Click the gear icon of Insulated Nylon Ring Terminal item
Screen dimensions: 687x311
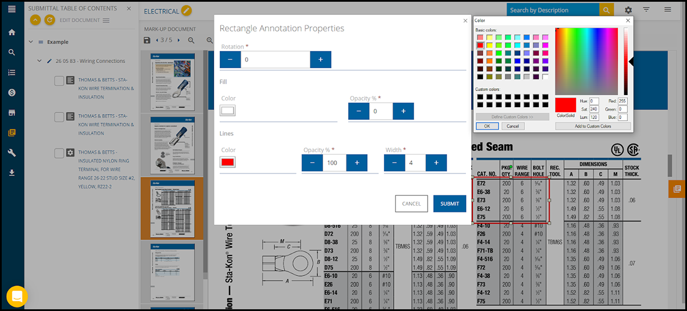(x=70, y=153)
